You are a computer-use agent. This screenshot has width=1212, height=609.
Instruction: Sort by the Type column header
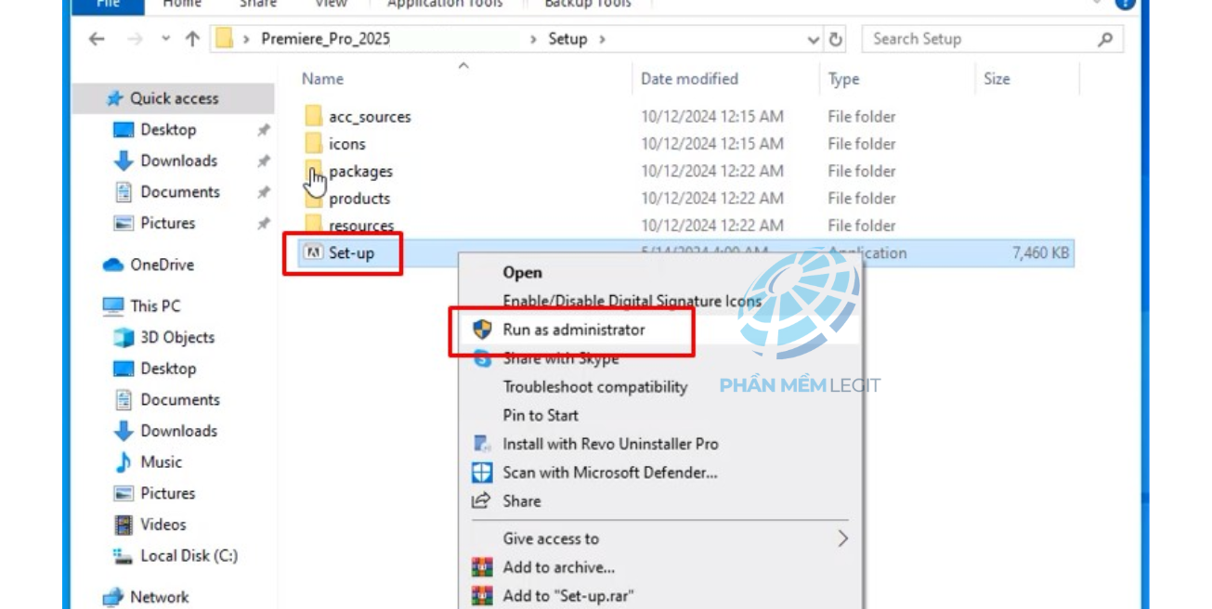843,79
